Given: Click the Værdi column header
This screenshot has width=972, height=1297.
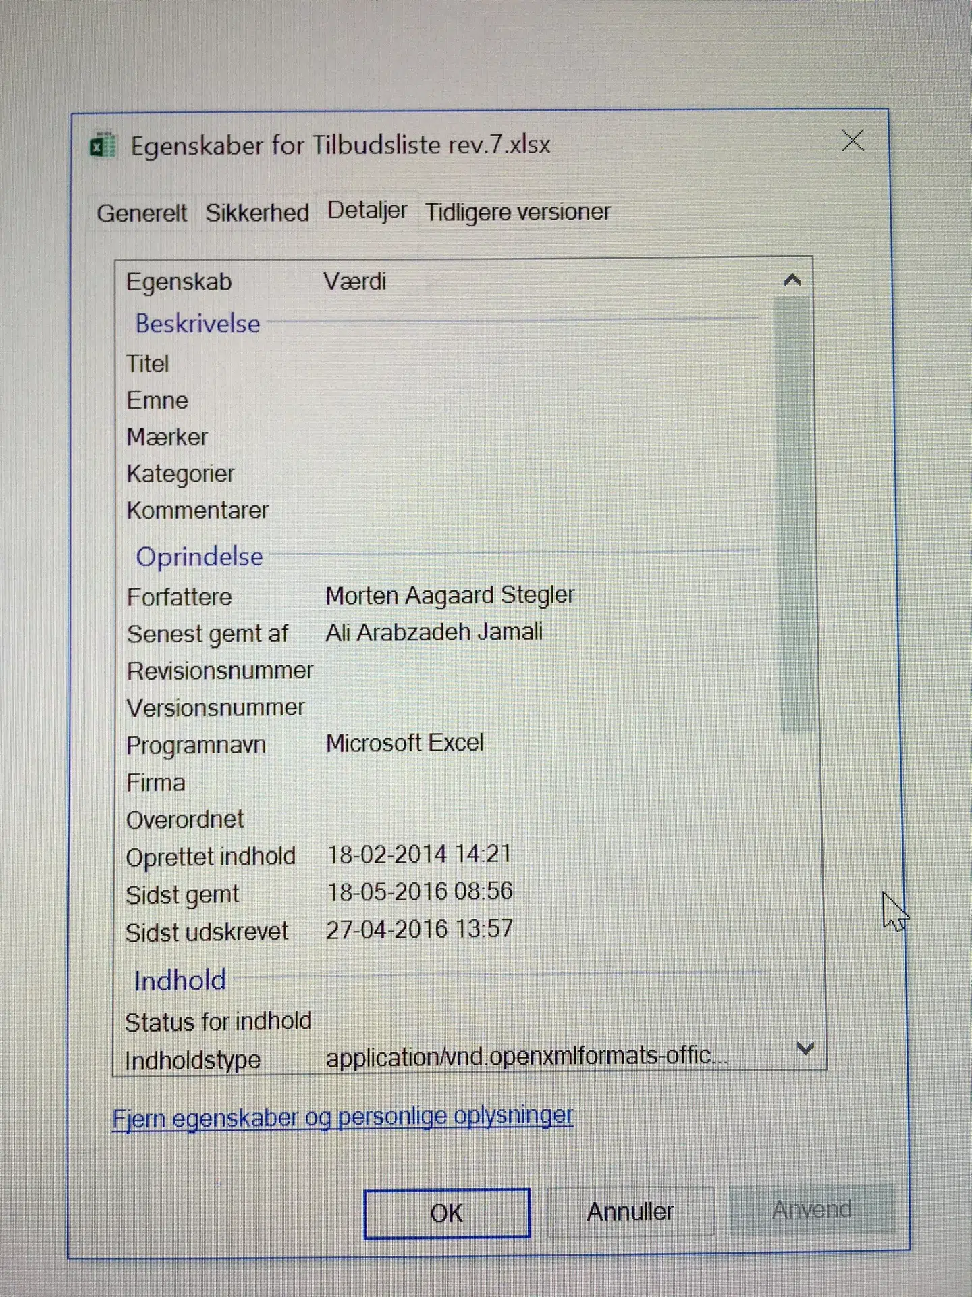Looking at the screenshot, I should pyautogui.click(x=355, y=281).
